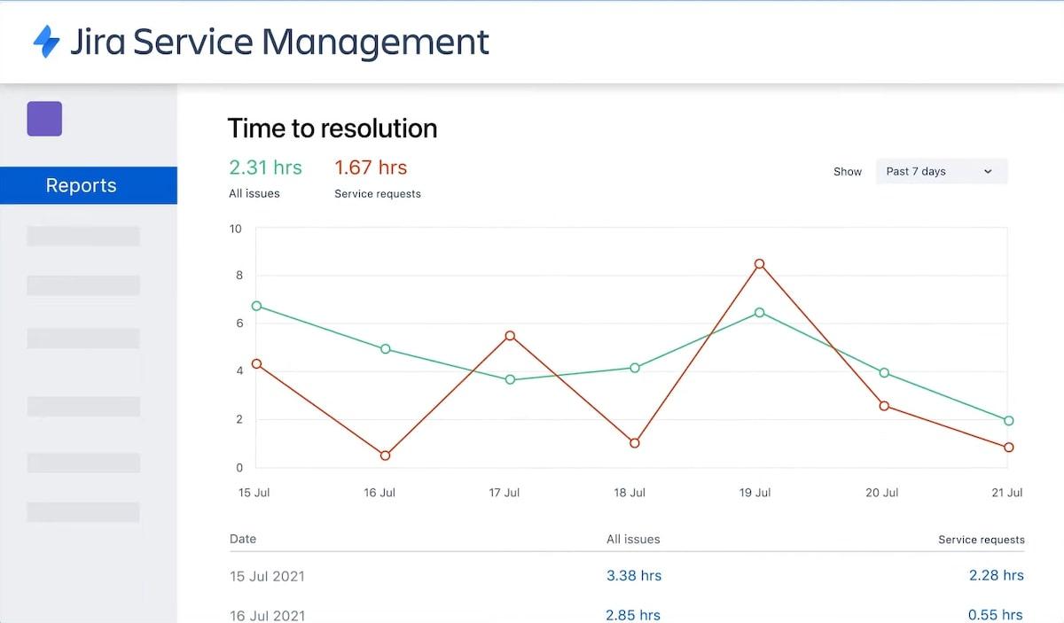Click the purple project avatar square
Image resolution: width=1064 pixels, height=623 pixels.
[x=44, y=119]
